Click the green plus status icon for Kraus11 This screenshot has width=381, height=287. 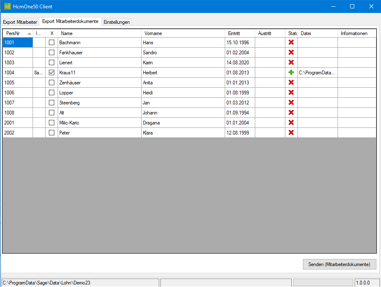pos(291,72)
